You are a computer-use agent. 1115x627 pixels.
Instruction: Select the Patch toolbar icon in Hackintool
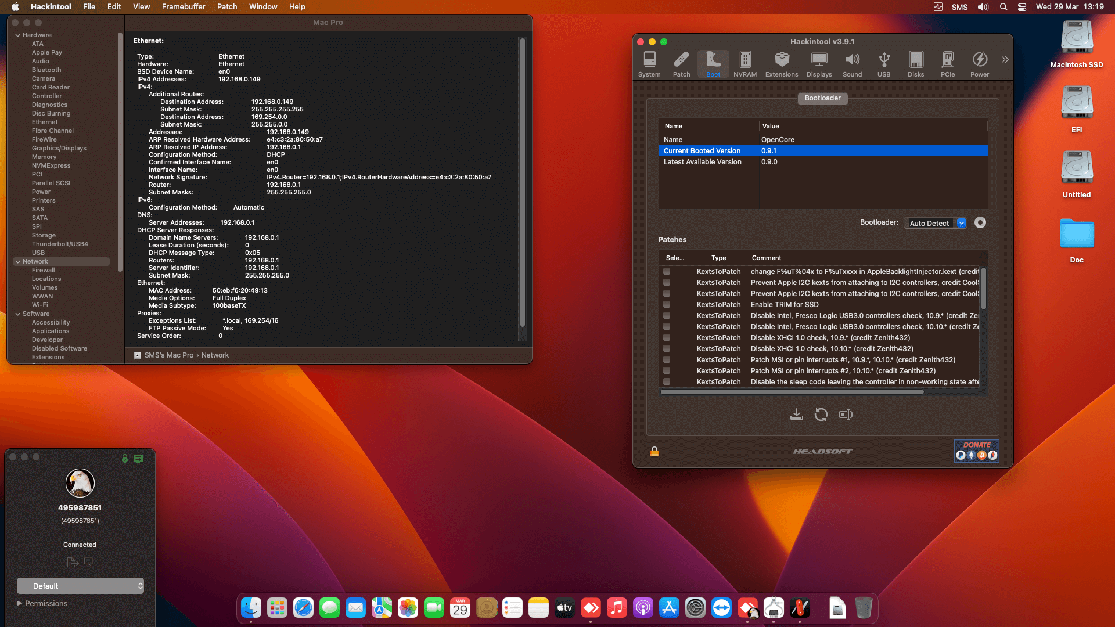[681, 64]
